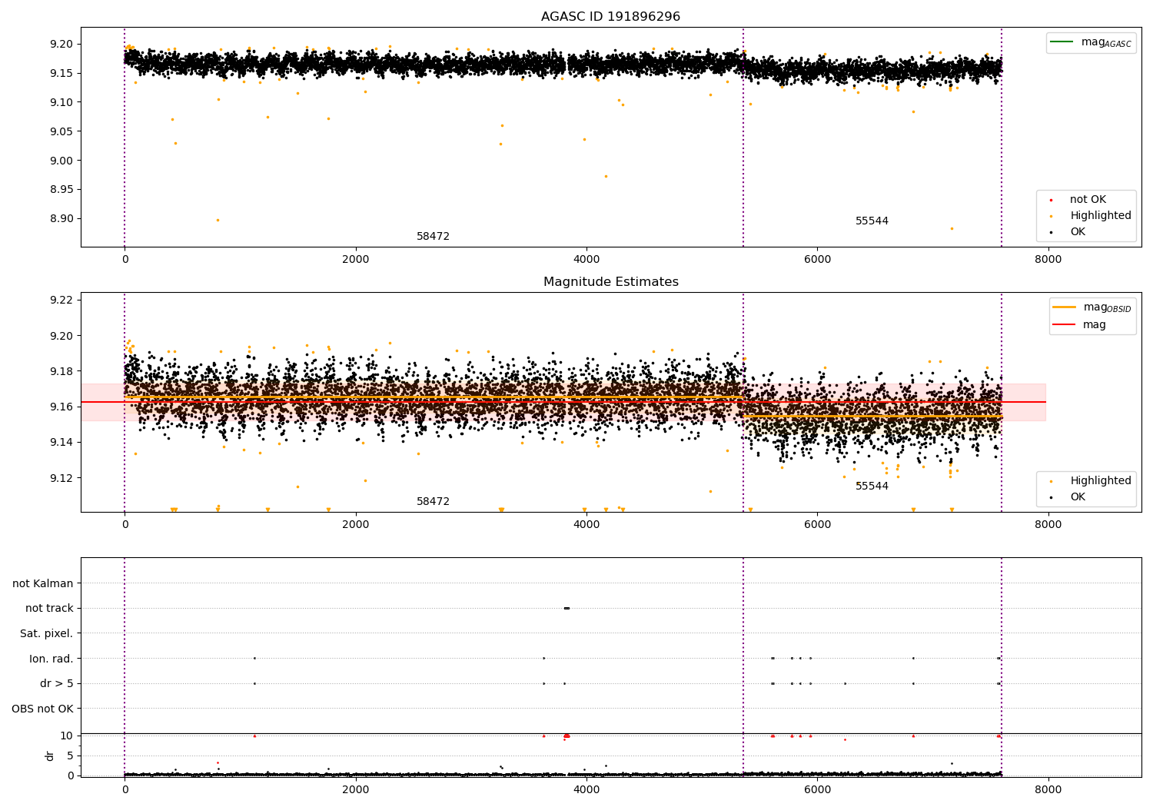Click the 'Ion. rad.' axis label
This screenshot has width=1153, height=807.
click(x=52, y=659)
